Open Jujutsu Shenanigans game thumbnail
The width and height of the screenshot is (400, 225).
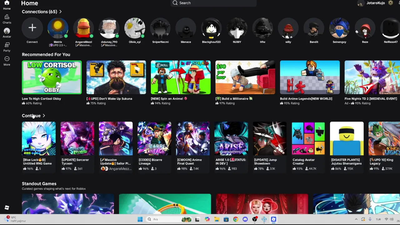pos(347,138)
